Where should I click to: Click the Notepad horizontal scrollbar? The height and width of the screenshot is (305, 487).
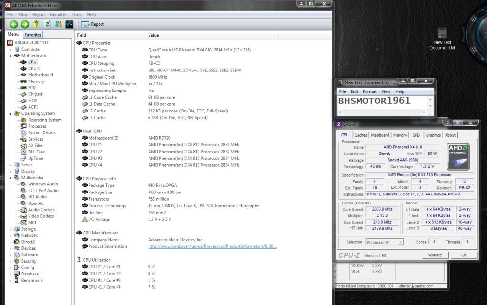click(x=382, y=112)
